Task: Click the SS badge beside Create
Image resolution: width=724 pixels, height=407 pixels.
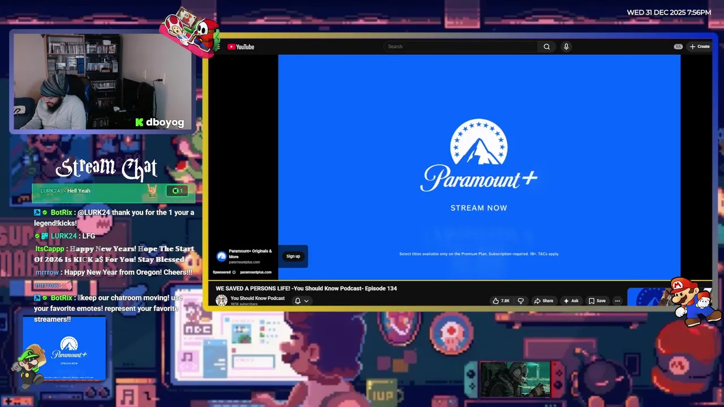Action: click(x=678, y=46)
